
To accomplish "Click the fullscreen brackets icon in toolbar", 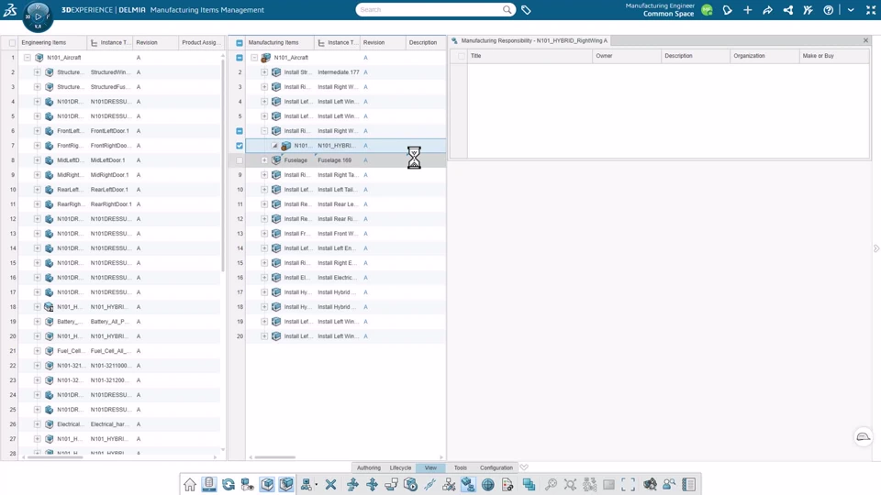I will [628, 484].
